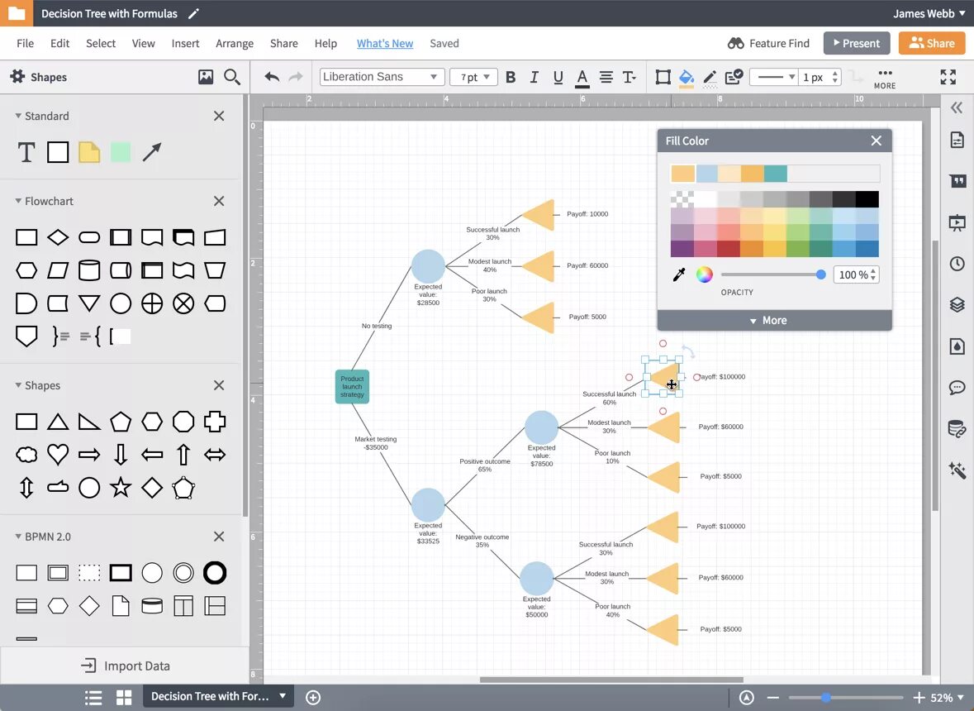The height and width of the screenshot is (711, 974).
Task: Click the zoom slider handle
Action: click(x=825, y=697)
